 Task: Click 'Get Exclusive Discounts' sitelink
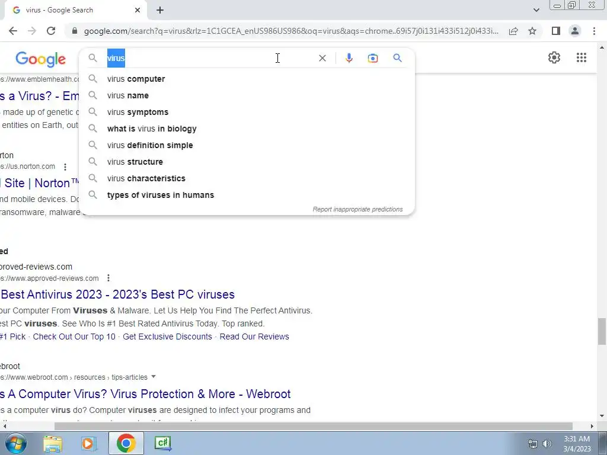167,337
